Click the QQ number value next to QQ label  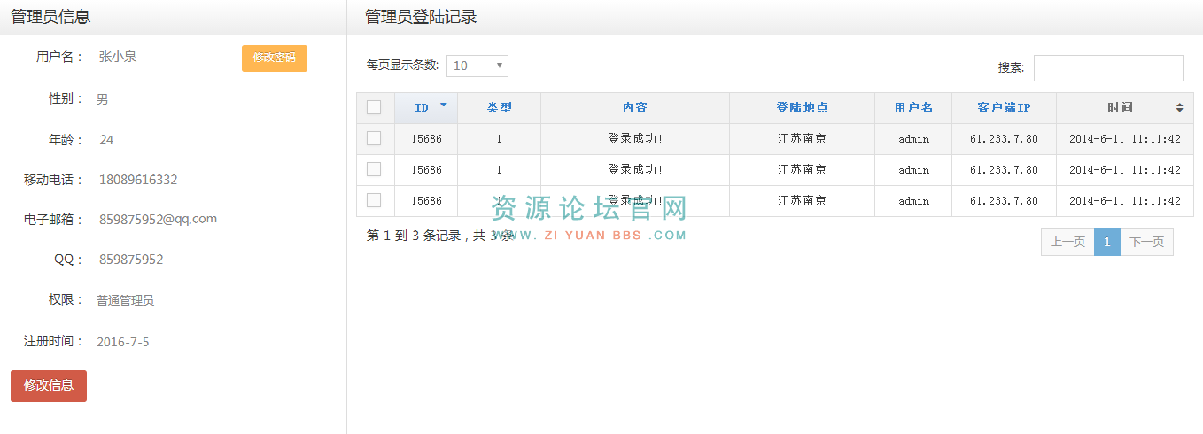[x=131, y=260]
